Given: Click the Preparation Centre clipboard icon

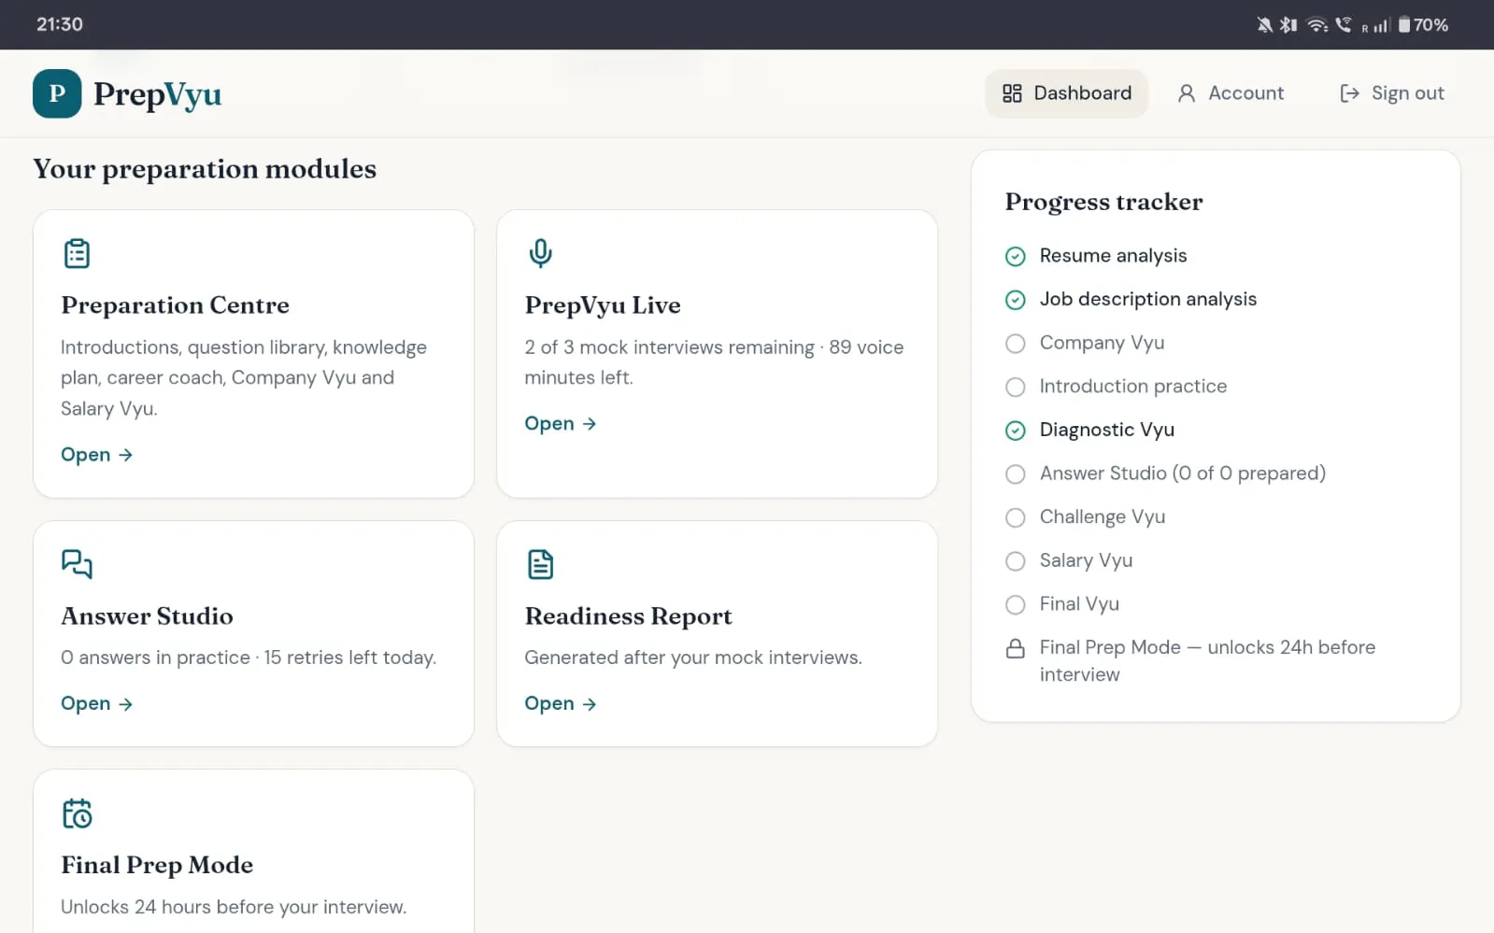Looking at the screenshot, I should click(77, 253).
